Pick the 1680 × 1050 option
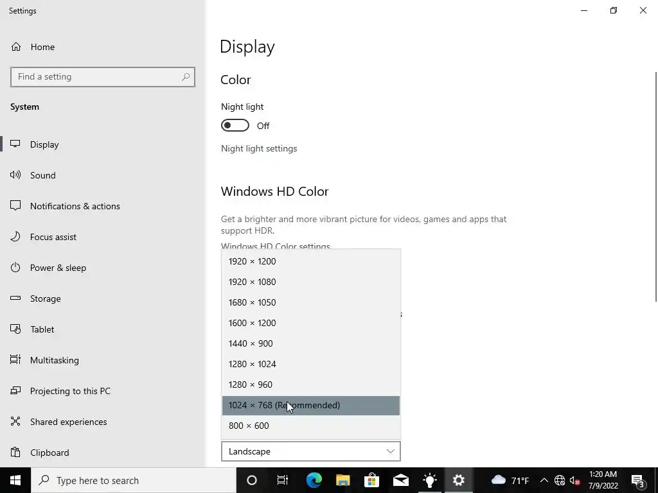This screenshot has height=493, width=658. pyautogui.click(x=311, y=303)
